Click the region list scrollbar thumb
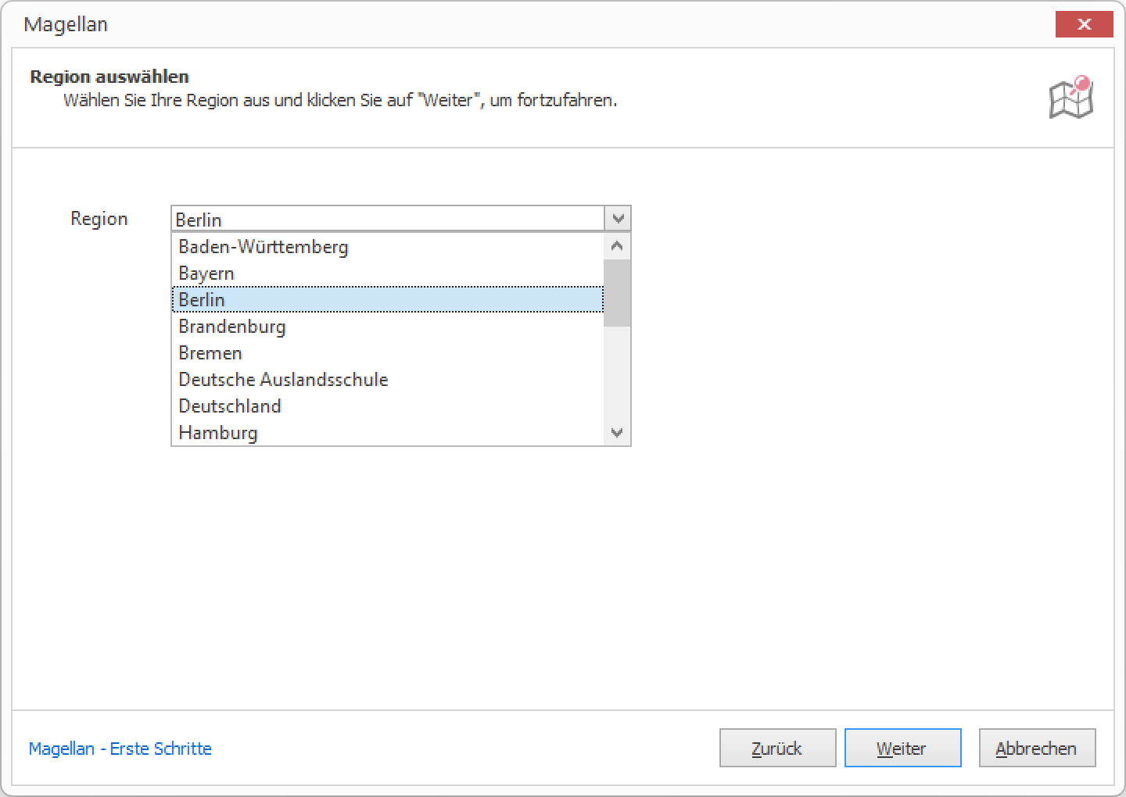1126x797 pixels. click(617, 293)
